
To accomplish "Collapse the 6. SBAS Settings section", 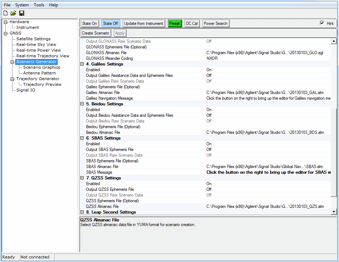I will (x=82, y=138).
